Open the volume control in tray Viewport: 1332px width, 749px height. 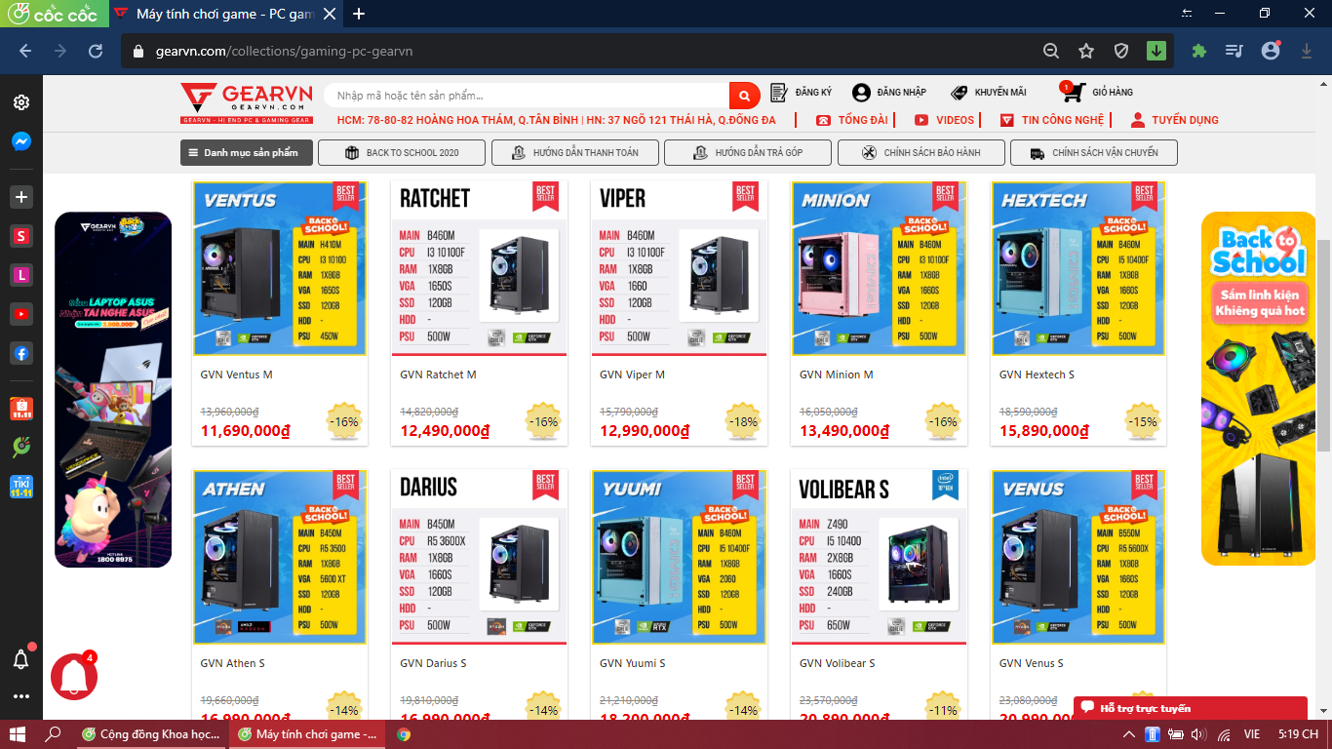(x=1197, y=734)
